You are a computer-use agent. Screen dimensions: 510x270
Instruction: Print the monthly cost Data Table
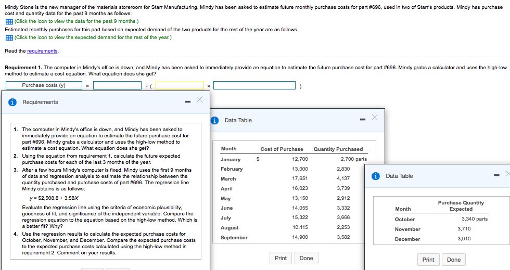(280, 258)
